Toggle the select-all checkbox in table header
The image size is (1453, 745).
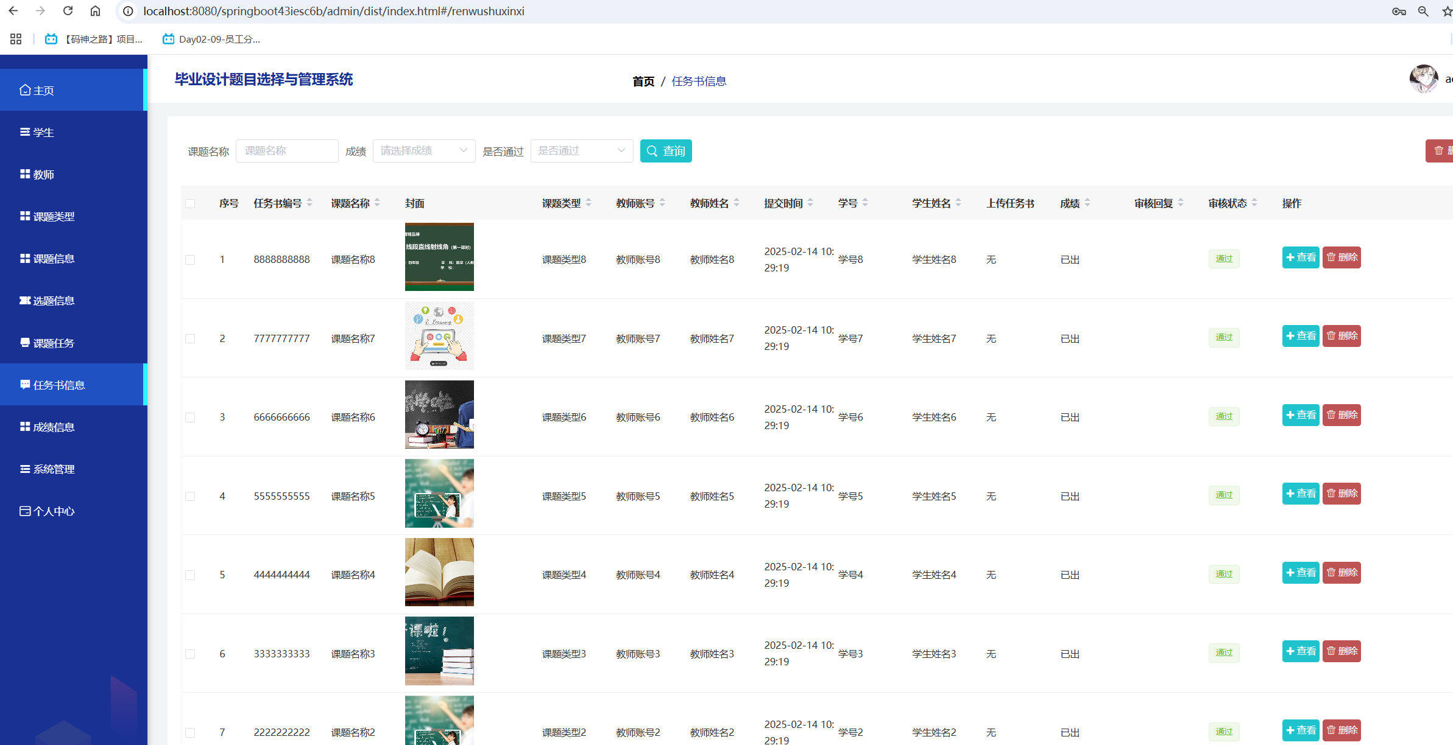coord(190,203)
